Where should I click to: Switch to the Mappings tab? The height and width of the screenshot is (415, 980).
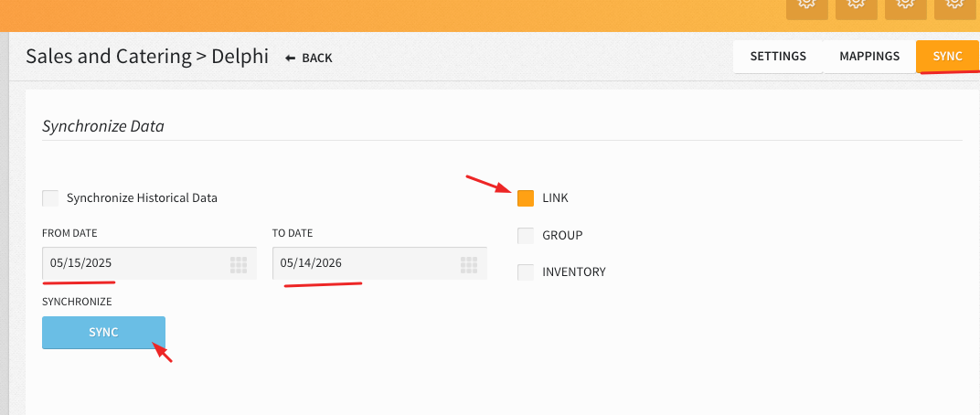click(869, 57)
